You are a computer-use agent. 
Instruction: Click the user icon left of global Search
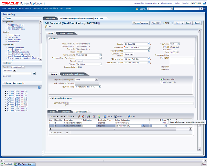(x=137, y=9)
